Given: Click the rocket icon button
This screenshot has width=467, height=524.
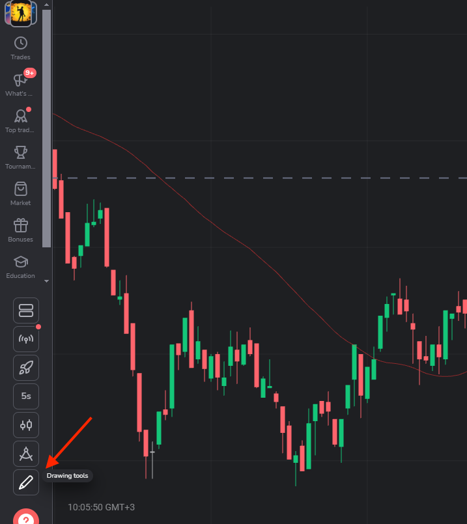Looking at the screenshot, I should click(26, 368).
